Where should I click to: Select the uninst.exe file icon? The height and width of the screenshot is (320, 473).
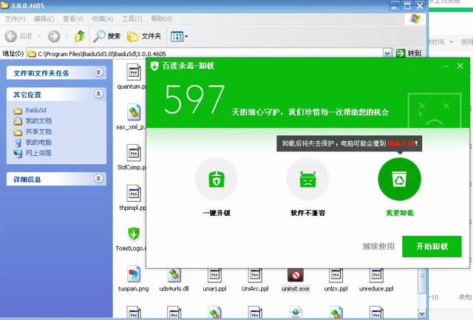pyautogui.click(x=296, y=275)
